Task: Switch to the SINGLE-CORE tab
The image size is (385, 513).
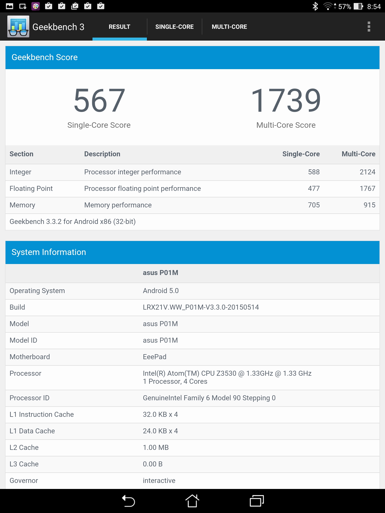Action: [174, 27]
